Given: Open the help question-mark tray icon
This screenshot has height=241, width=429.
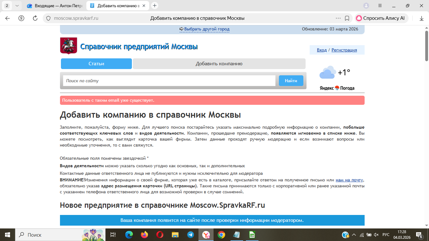Looking at the screenshot, I should tap(345, 235).
